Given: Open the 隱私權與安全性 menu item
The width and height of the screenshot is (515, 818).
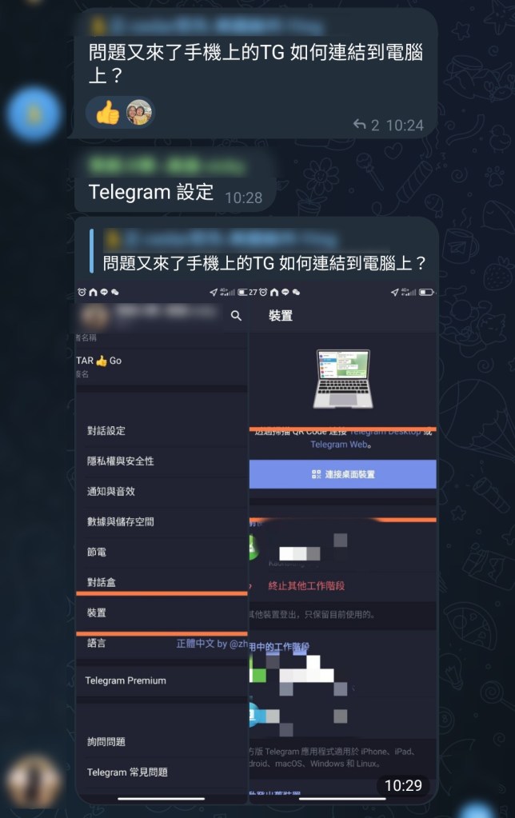Looking at the screenshot, I should 162,461.
